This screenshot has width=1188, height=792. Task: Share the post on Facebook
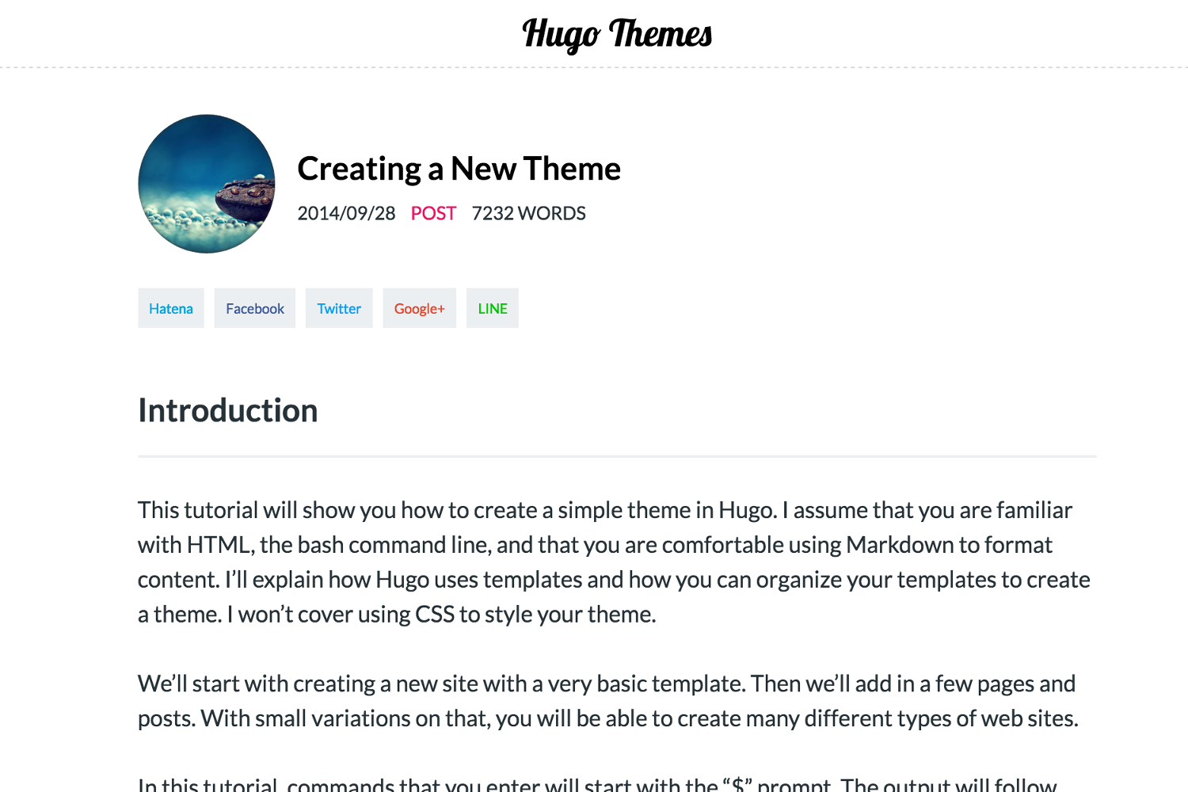pyautogui.click(x=255, y=308)
